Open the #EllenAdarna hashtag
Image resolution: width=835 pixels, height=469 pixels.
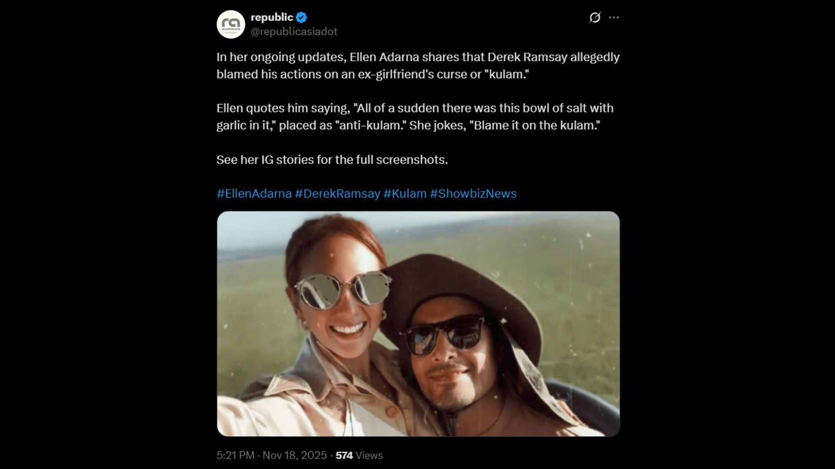pyautogui.click(x=254, y=194)
